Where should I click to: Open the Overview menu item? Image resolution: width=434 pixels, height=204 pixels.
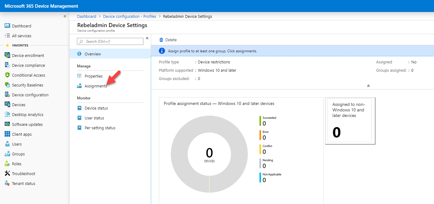(x=110, y=54)
